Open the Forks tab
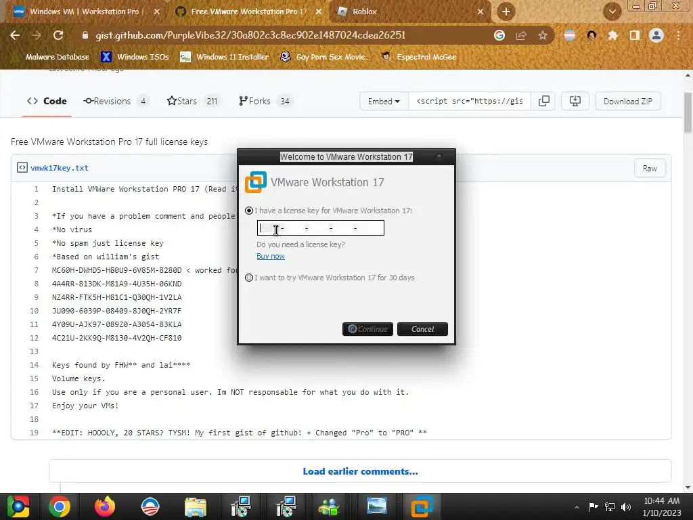This screenshot has height=520, width=693. coord(265,102)
